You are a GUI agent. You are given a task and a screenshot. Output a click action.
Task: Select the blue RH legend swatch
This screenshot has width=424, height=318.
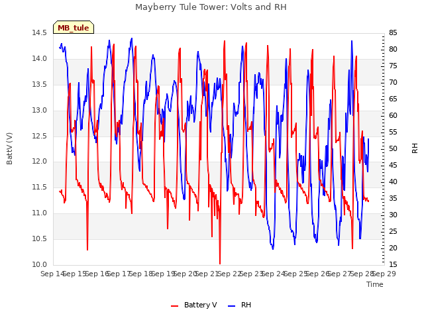[232, 305]
